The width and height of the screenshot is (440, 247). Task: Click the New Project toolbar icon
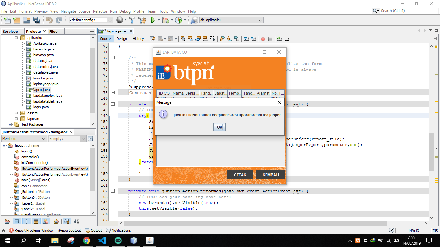[17, 20]
